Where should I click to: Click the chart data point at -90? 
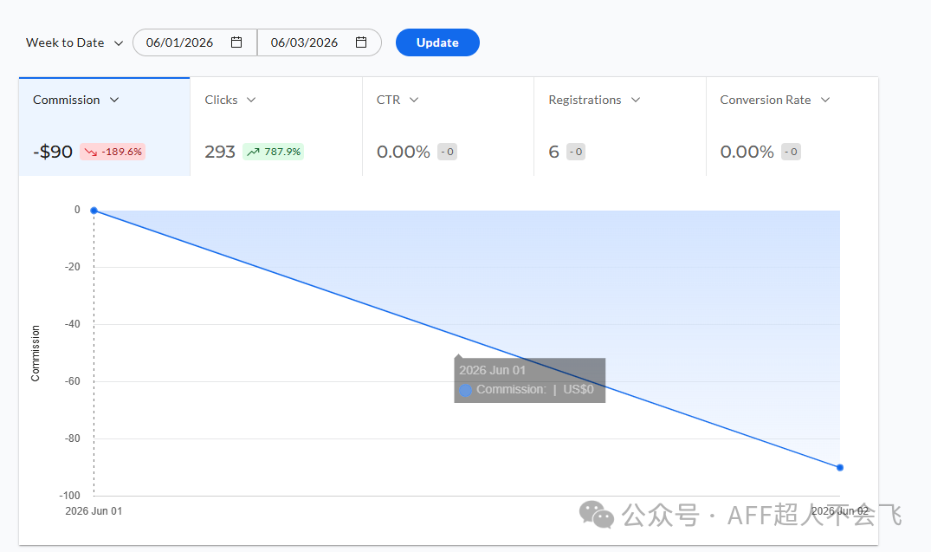pyautogui.click(x=839, y=468)
